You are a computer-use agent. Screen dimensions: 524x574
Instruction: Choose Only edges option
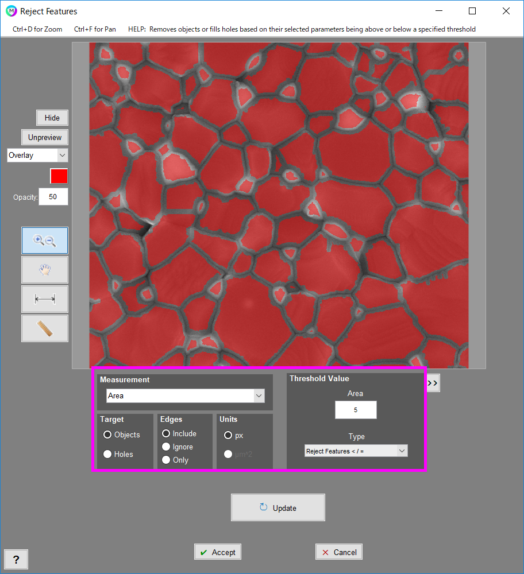pos(166,460)
